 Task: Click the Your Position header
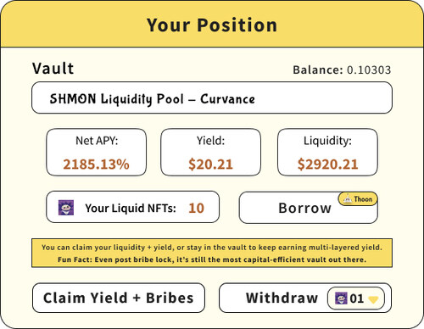(x=212, y=25)
